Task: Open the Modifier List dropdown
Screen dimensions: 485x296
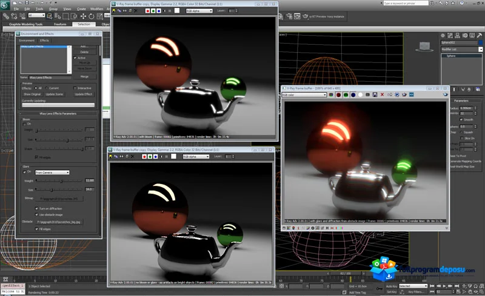Action: coord(461,50)
